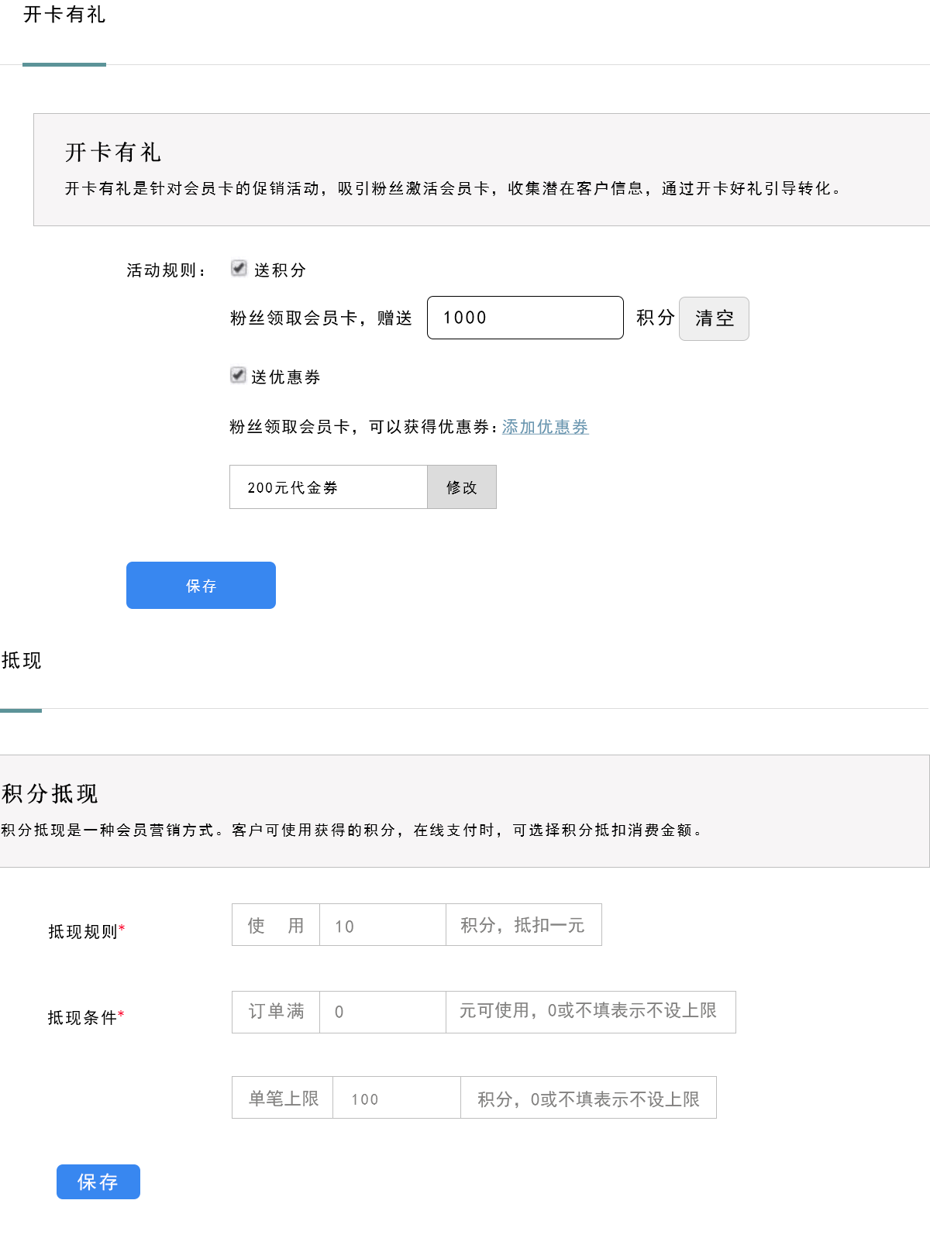Image resolution: width=930 pixels, height=1238 pixels.
Task: Select the 200元代金券 coupon field
Action: (328, 487)
